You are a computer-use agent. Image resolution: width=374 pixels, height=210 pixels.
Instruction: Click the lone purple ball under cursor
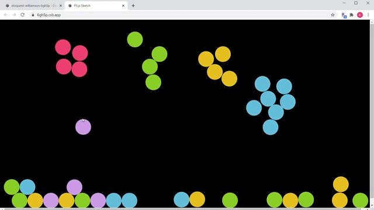point(83,127)
